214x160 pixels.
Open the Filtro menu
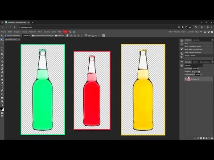pyautogui.click(x=40, y=32)
